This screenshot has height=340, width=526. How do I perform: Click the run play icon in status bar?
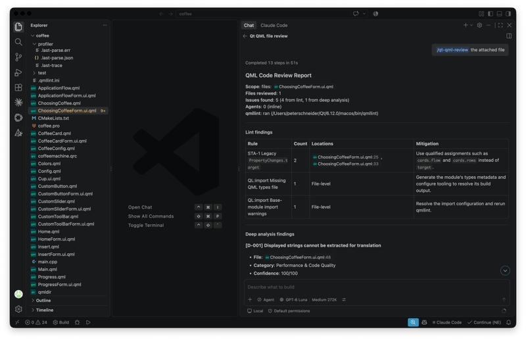[x=88, y=322]
